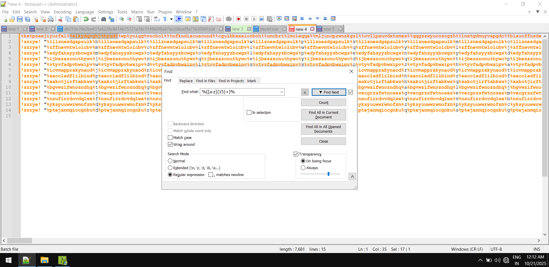Open File Explorer from the taskbar

coord(44,260)
